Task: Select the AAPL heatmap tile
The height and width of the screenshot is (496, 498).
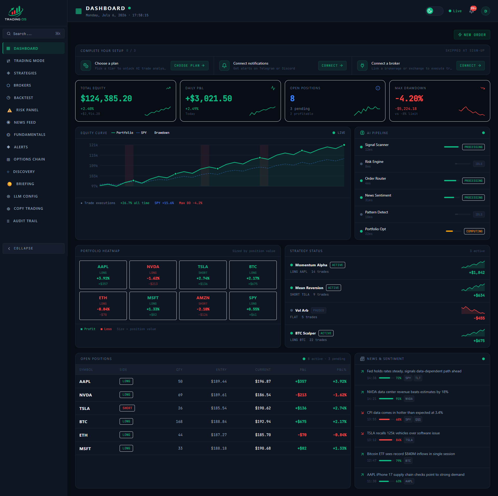Action: click(x=103, y=275)
